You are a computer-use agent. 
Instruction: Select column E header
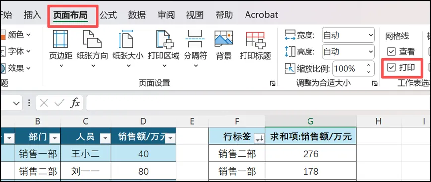point(192,121)
